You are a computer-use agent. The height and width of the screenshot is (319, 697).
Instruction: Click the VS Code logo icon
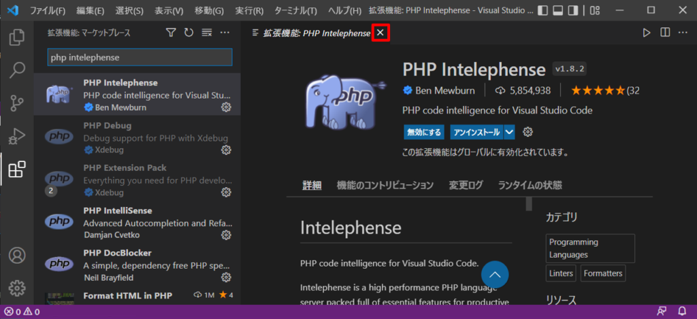(12, 10)
